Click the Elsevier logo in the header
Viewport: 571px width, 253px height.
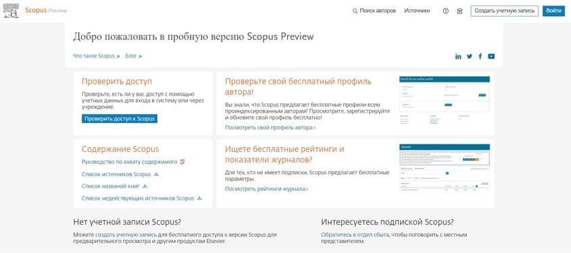(11, 11)
